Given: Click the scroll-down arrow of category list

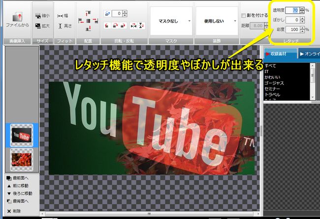Looking at the screenshot, I should [x=313, y=98].
